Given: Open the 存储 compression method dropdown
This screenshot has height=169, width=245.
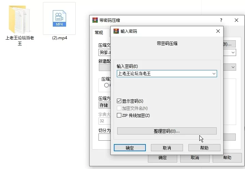Looking at the screenshot, I should coord(105,105).
